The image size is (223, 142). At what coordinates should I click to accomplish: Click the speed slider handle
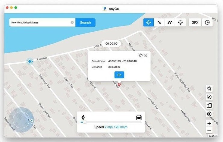coord(84,122)
